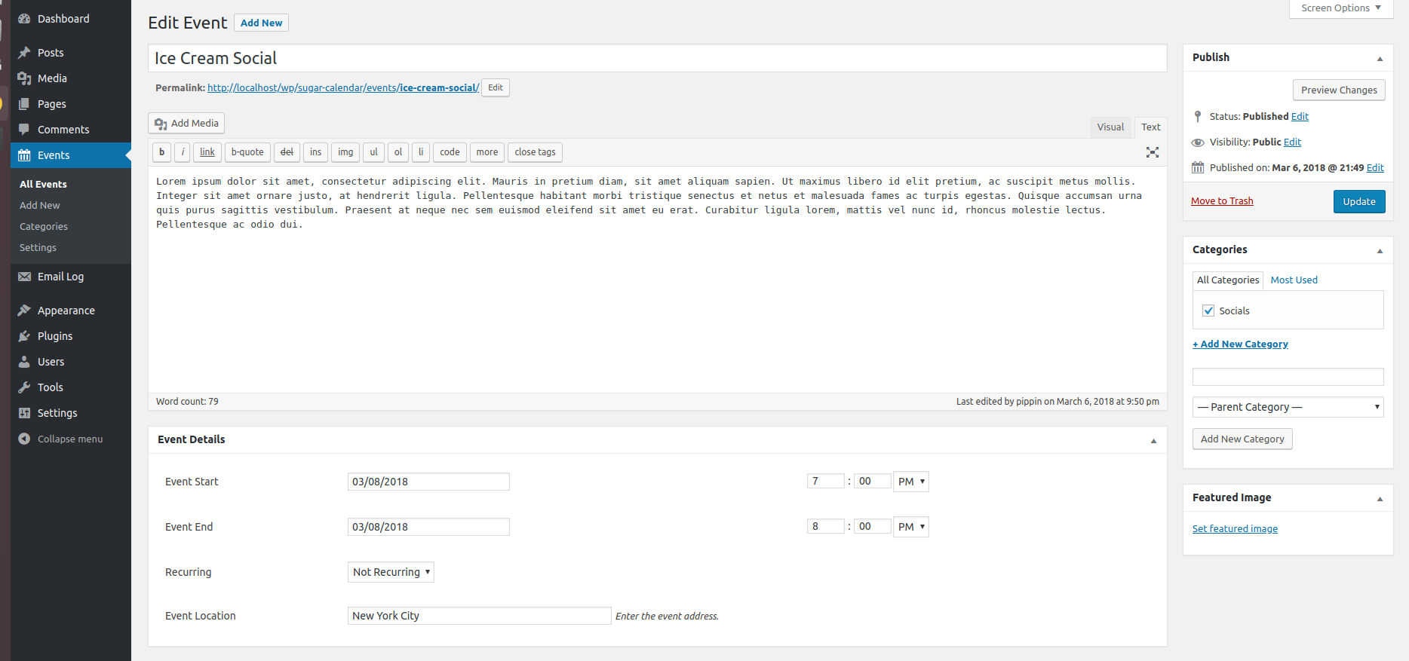
Task: Click the Dashboard gauge icon
Action: pos(24,19)
